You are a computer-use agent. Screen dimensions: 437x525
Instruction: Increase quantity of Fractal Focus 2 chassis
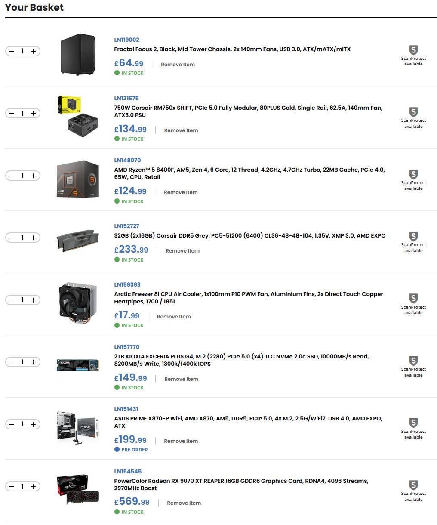pos(33,51)
